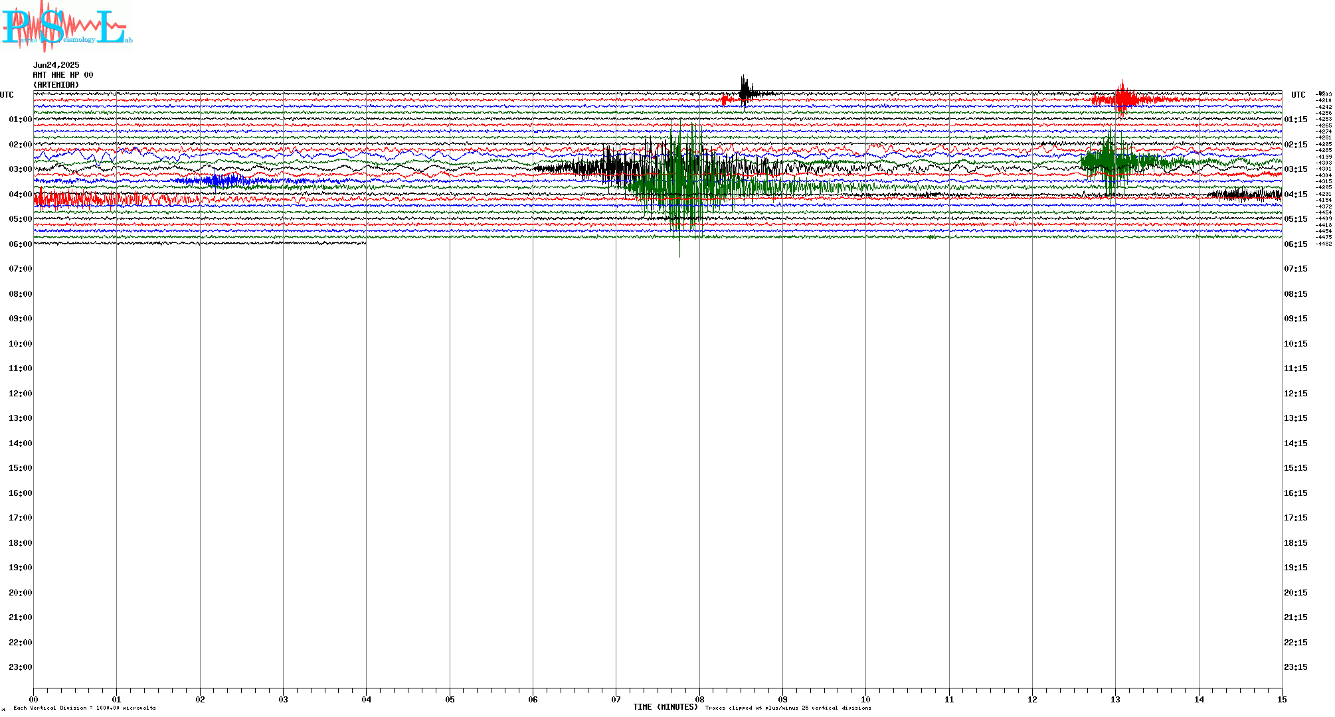
Task: Select the 21:00 hour label
Action: click(21, 617)
